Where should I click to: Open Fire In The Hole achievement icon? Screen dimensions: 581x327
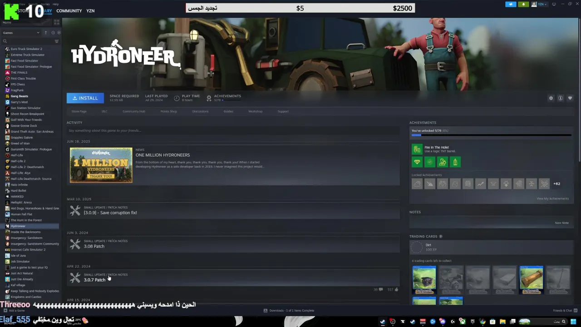point(417,149)
